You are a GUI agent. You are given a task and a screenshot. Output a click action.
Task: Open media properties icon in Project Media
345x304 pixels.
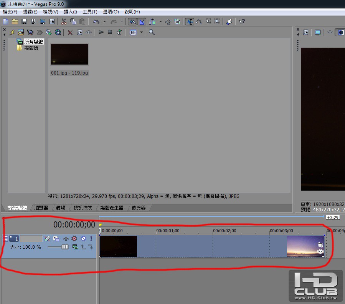(80, 32)
